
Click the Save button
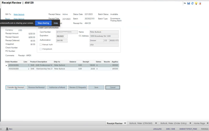point(96,87)
